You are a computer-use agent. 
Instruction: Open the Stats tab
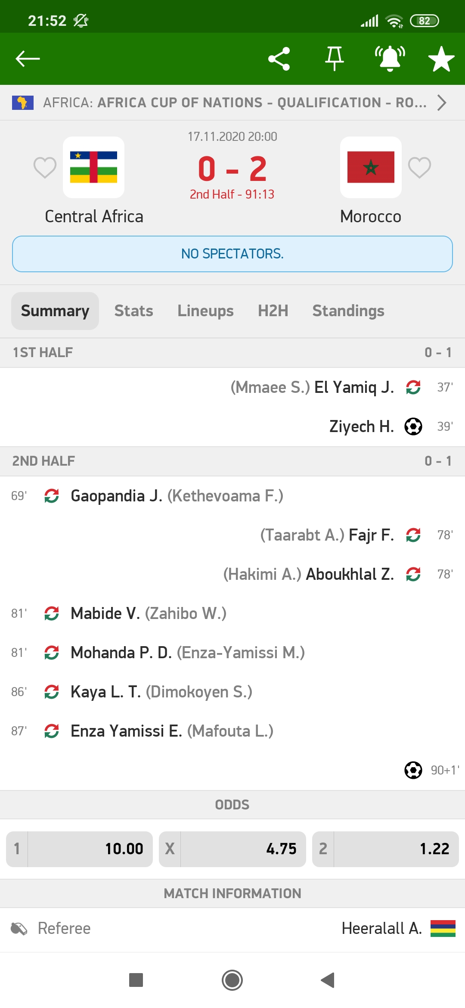click(133, 311)
